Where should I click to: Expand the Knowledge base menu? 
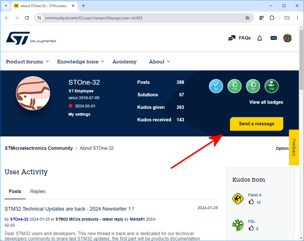(81, 62)
